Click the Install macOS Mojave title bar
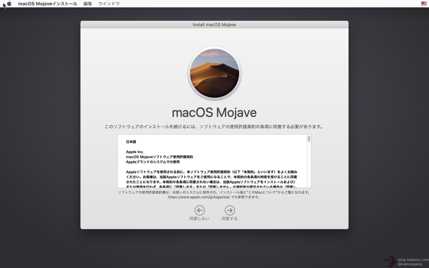The image size is (429, 268). click(214, 25)
